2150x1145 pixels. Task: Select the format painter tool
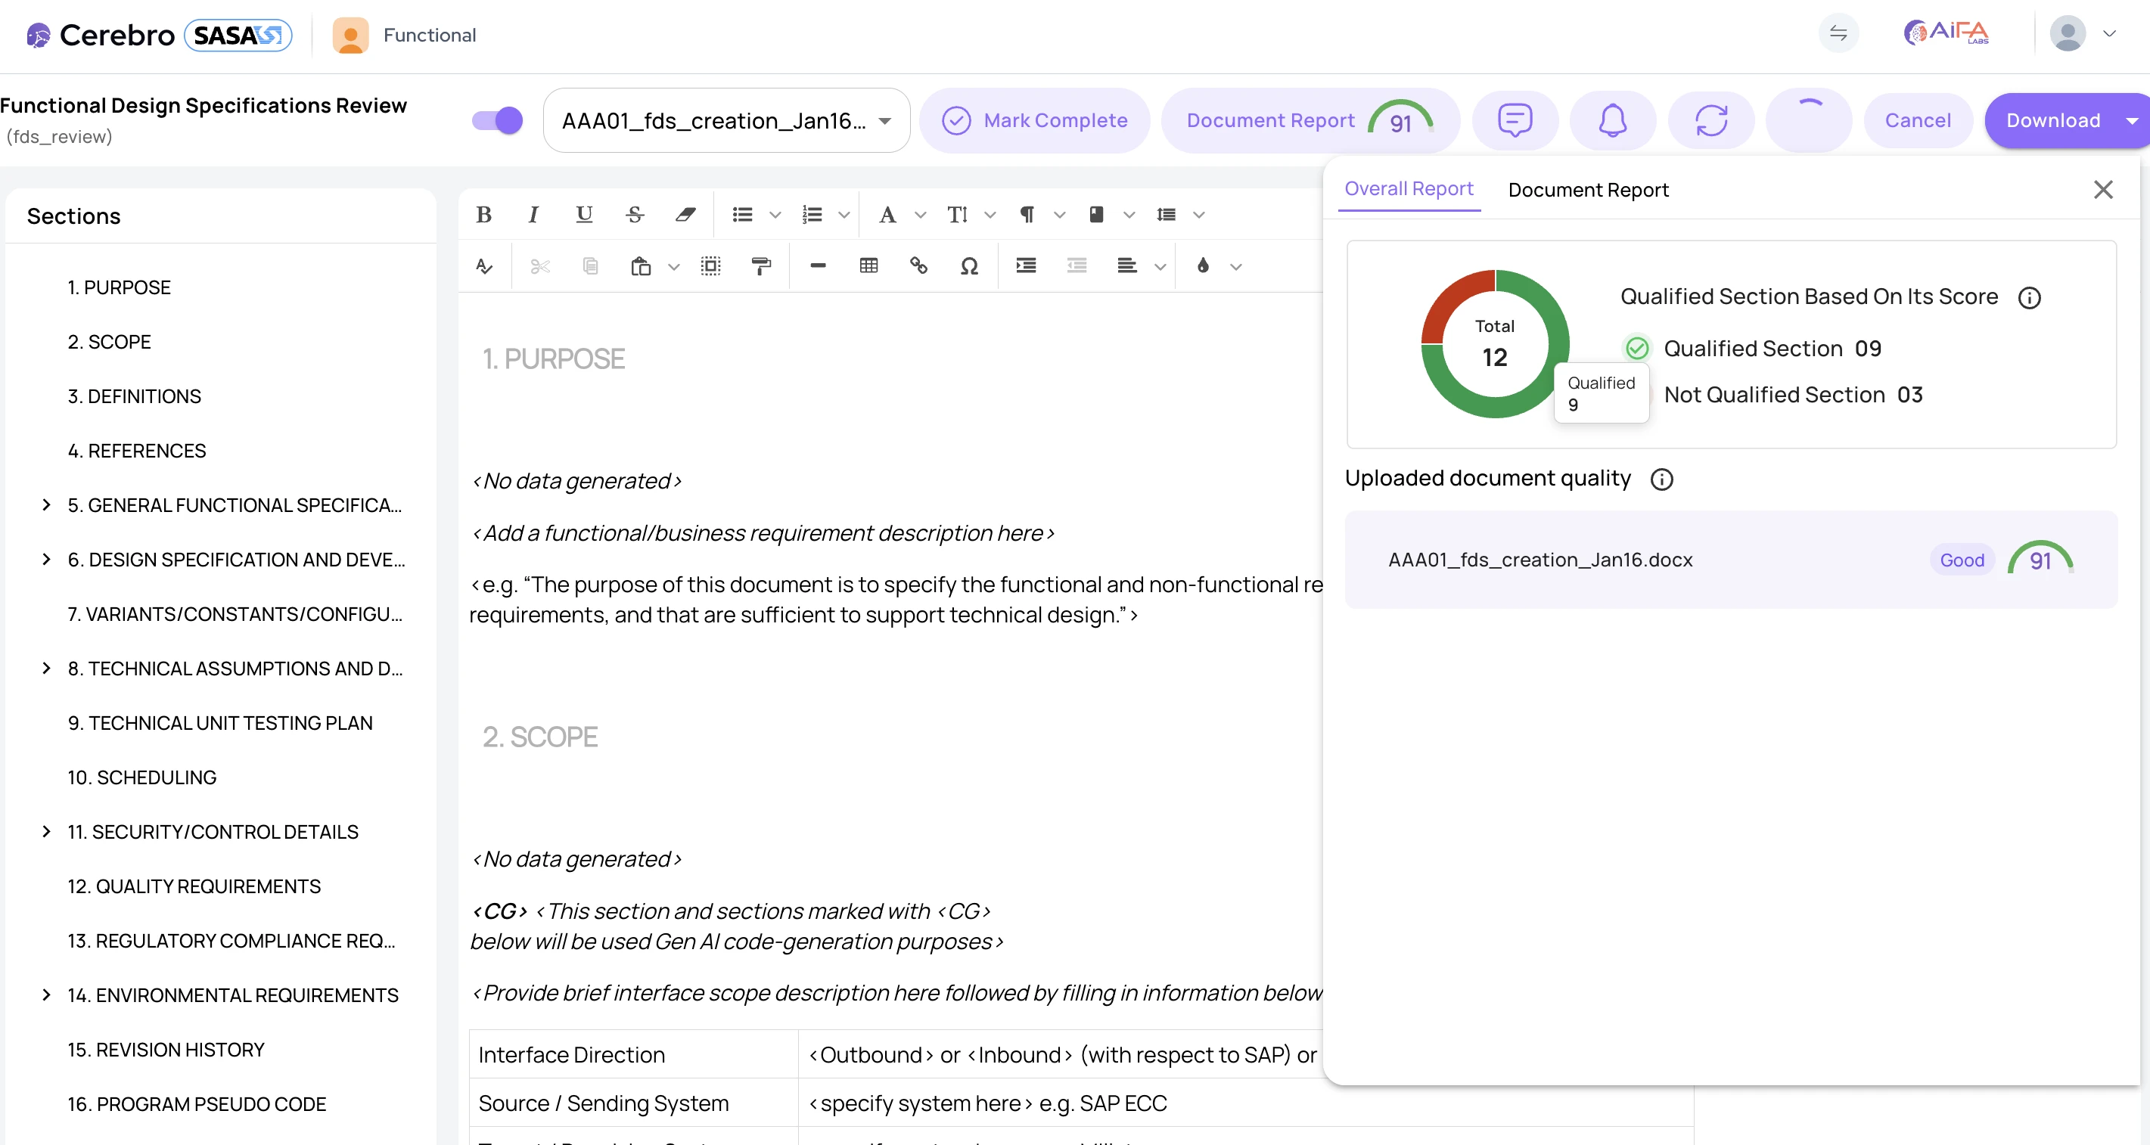pos(761,266)
